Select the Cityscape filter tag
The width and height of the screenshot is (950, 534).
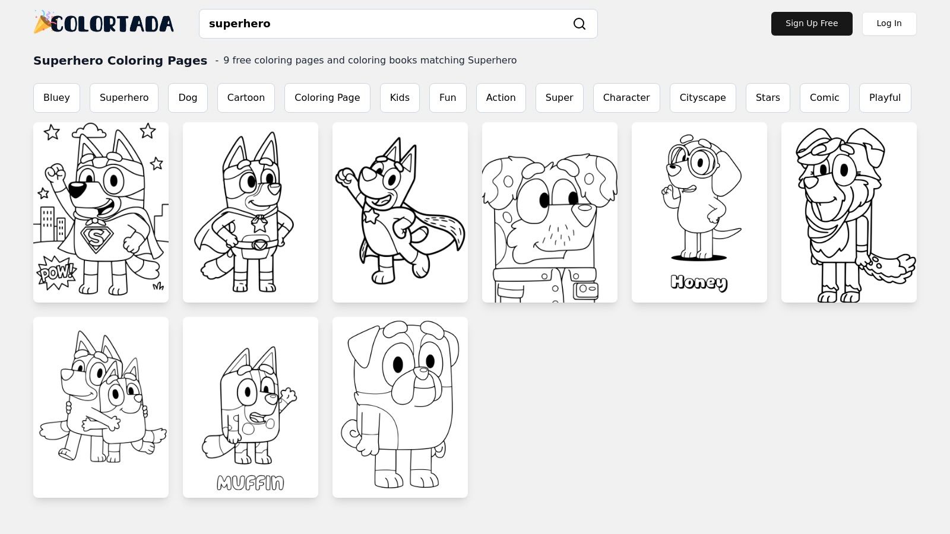click(702, 97)
